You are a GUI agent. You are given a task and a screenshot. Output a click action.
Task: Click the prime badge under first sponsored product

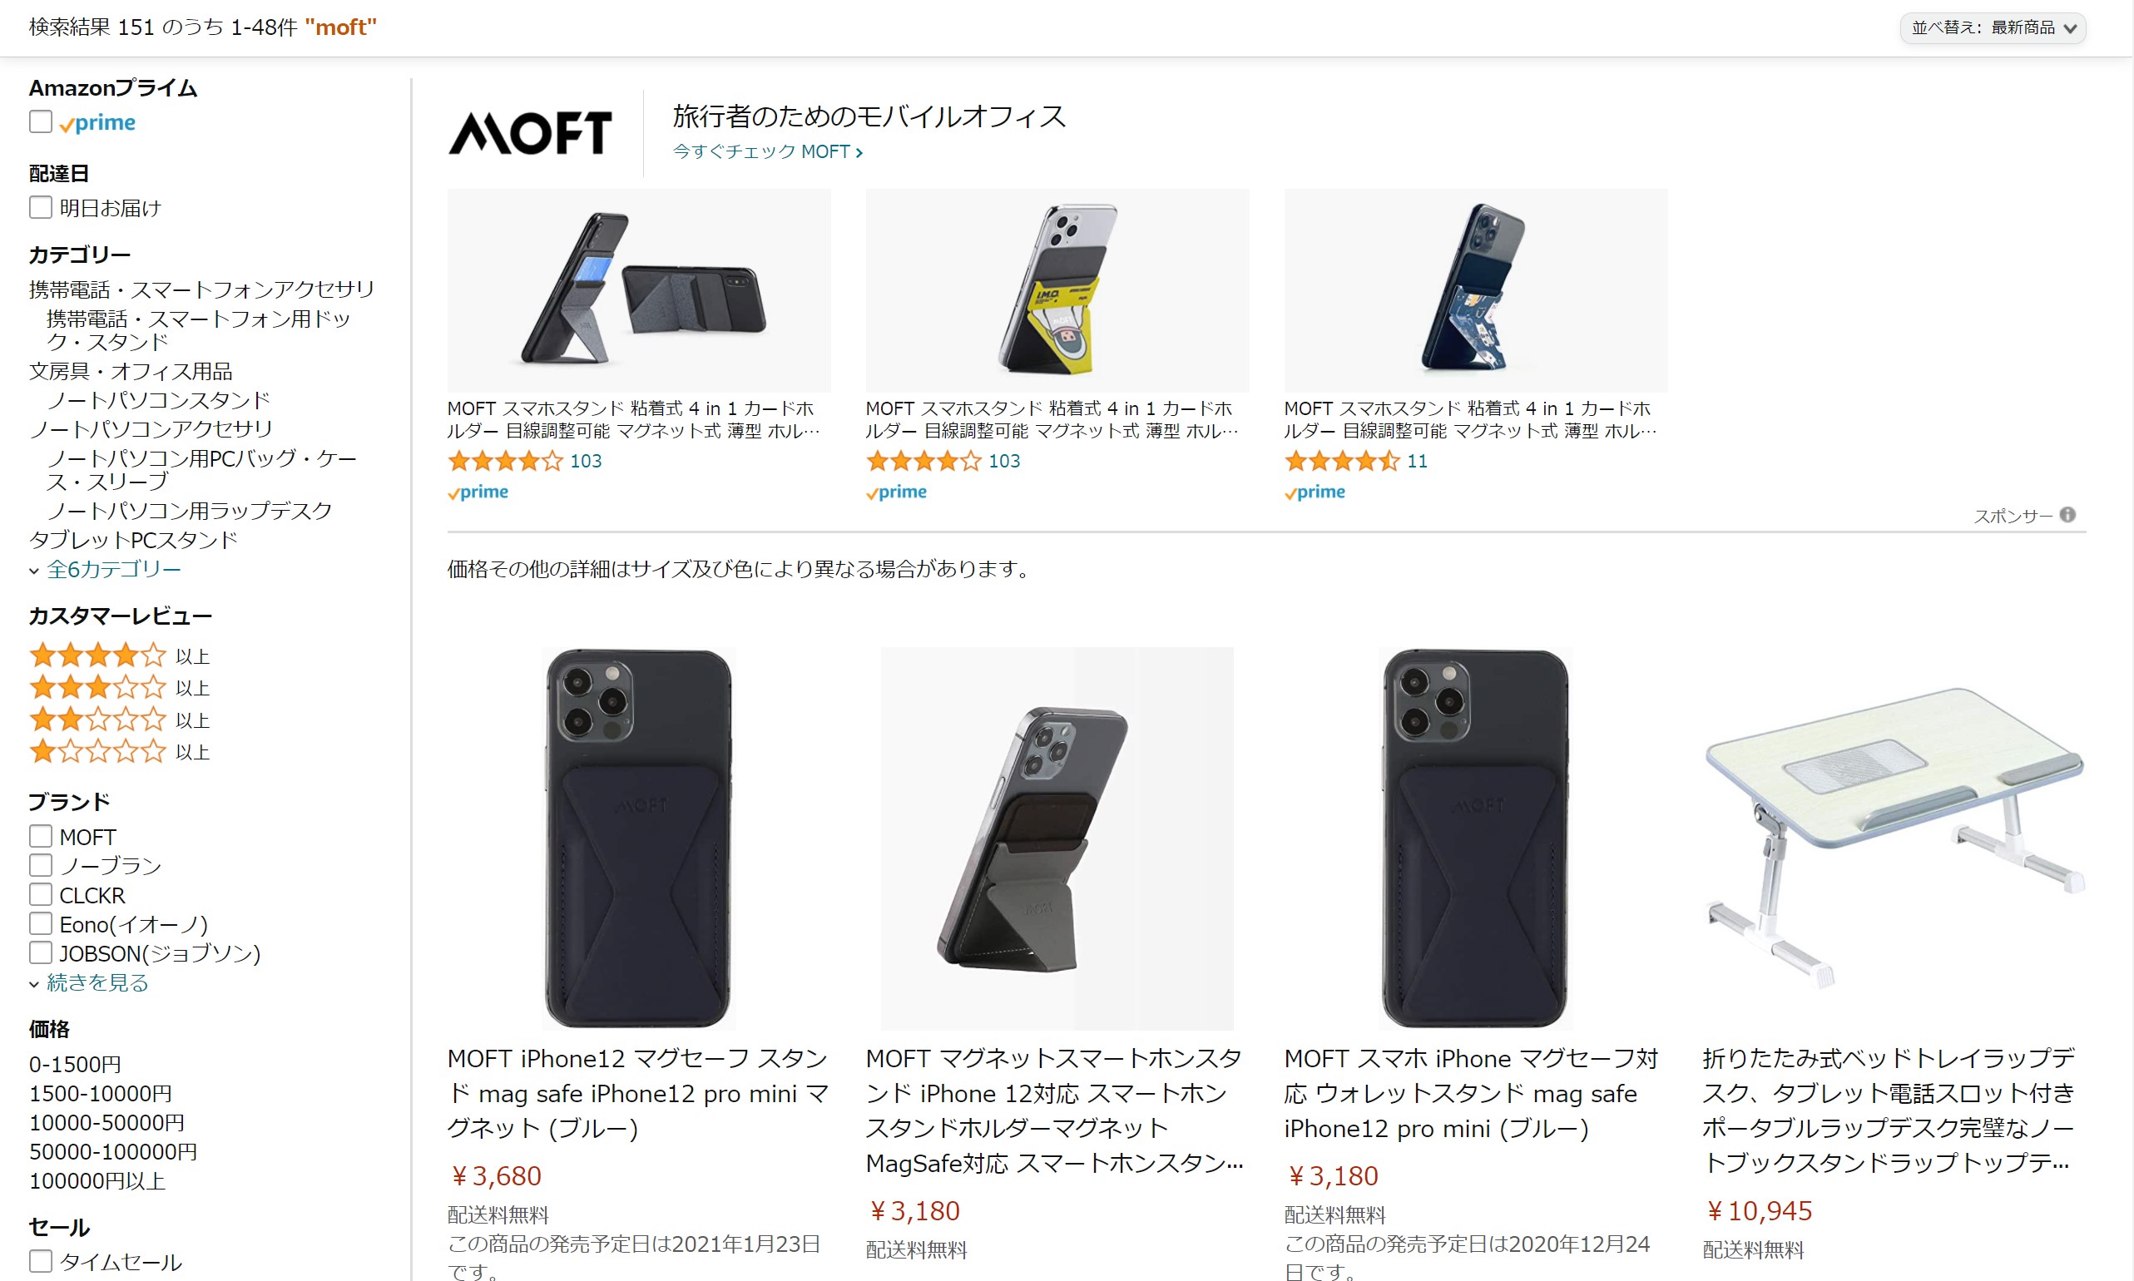(x=478, y=492)
